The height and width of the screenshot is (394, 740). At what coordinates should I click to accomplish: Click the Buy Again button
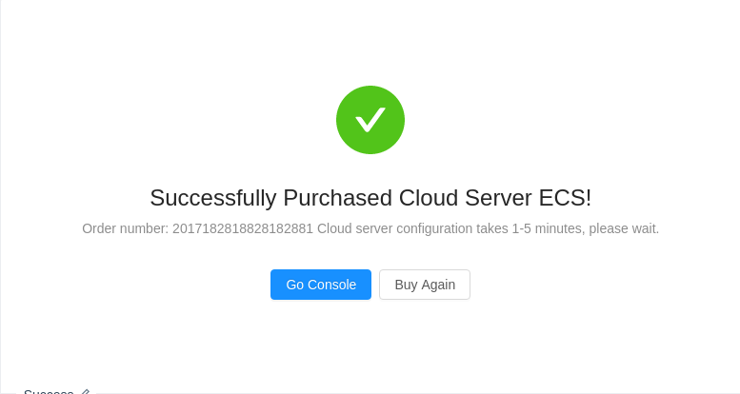click(x=425, y=285)
